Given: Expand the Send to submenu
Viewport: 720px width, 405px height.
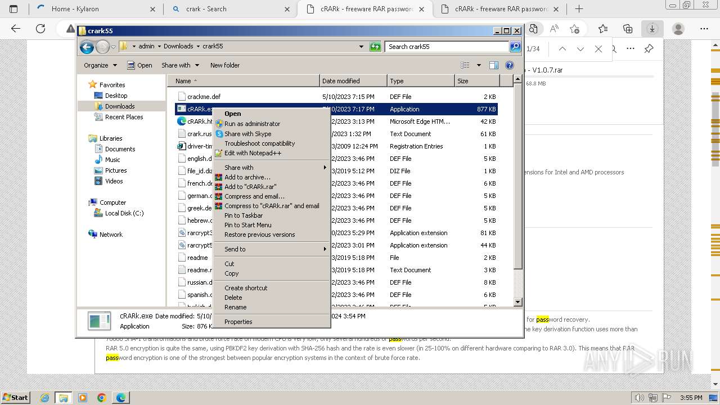Looking at the screenshot, I should tap(272, 249).
